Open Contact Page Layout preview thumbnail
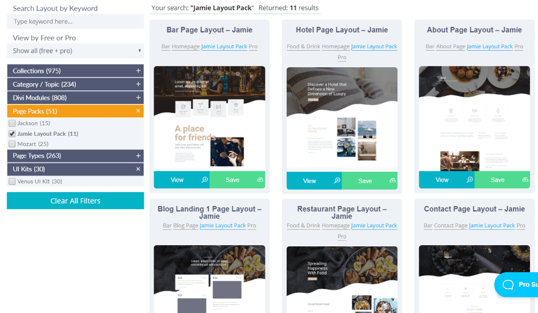Viewport: 538px width, 313px height. tap(474, 279)
